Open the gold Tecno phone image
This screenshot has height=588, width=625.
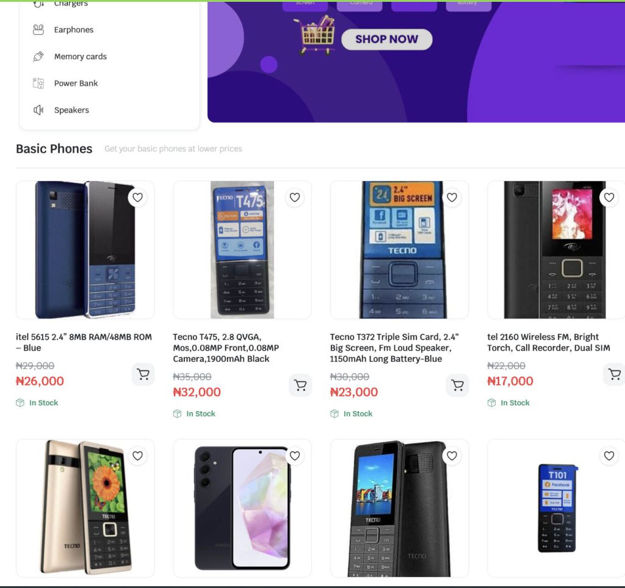click(85, 508)
